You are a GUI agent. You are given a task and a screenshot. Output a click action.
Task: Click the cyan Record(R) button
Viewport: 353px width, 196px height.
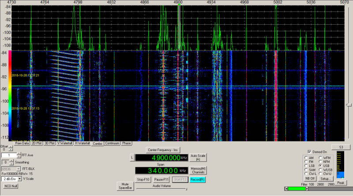(x=197, y=180)
